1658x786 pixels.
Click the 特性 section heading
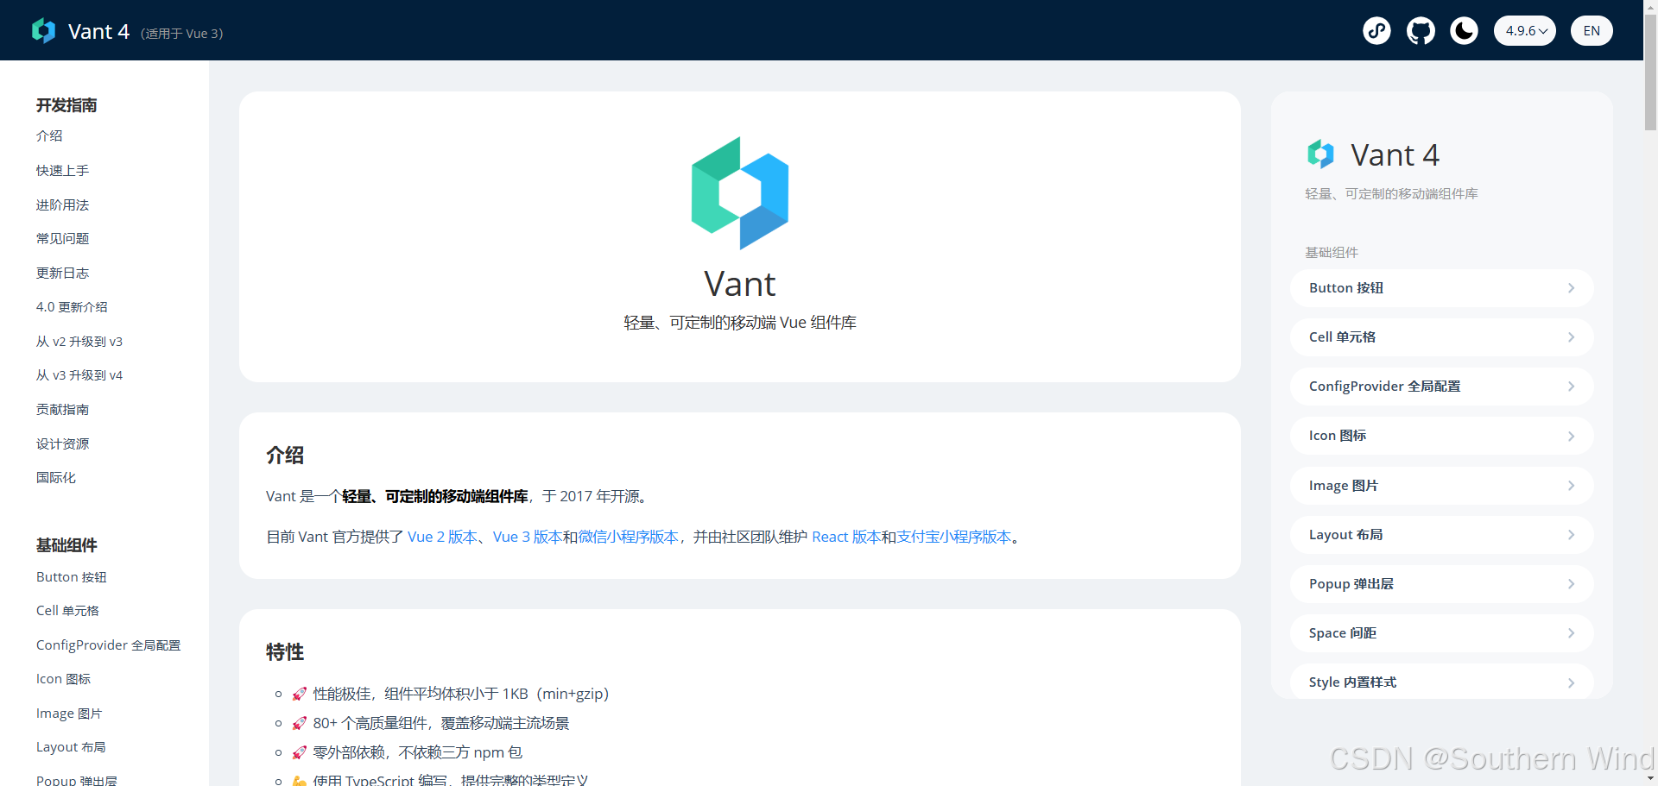click(285, 652)
